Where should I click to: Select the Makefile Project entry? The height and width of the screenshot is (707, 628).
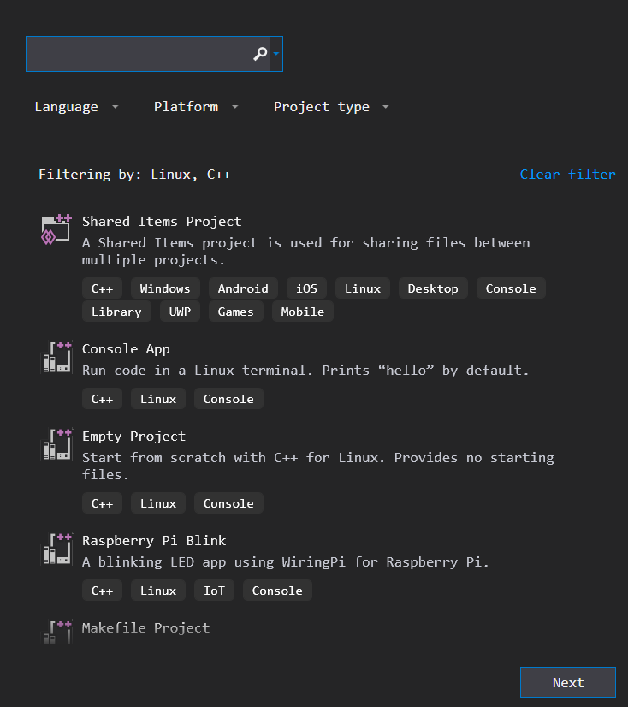click(x=145, y=628)
